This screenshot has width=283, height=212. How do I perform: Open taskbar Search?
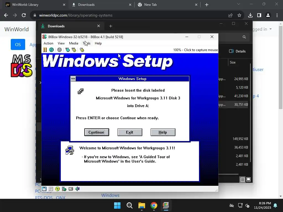coord(130,205)
